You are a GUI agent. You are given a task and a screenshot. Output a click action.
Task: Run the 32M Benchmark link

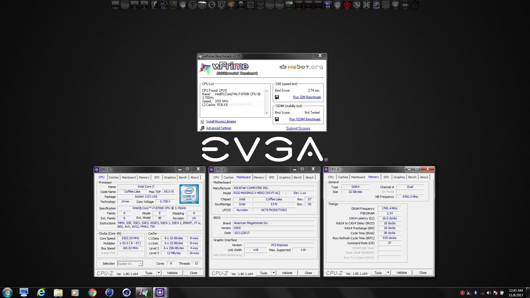(x=307, y=97)
